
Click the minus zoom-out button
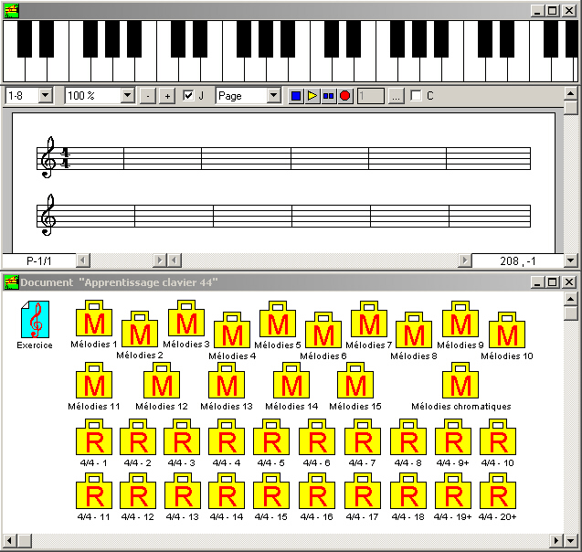148,96
